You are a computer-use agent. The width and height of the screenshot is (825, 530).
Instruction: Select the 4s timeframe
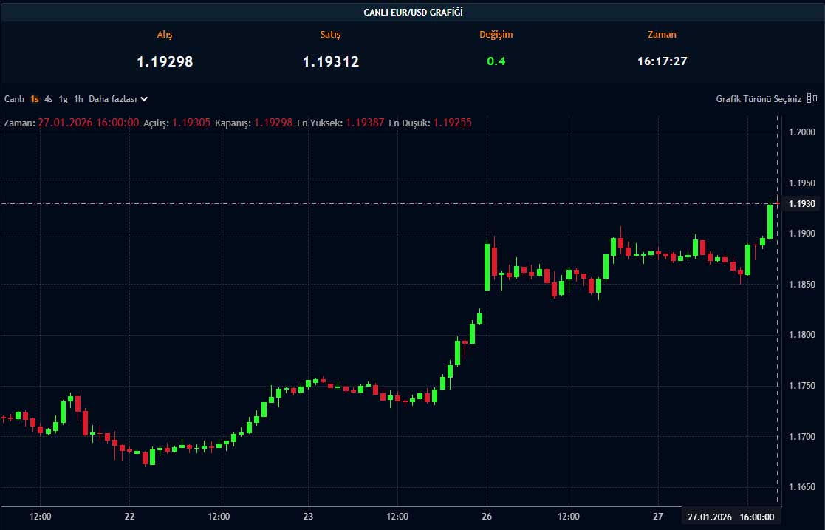(49, 98)
